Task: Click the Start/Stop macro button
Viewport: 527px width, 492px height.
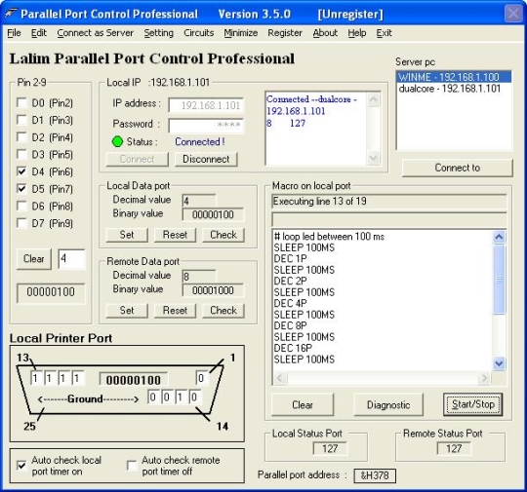Action: tap(473, 404)
